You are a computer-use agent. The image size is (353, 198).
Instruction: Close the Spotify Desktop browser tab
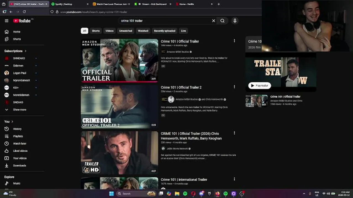(88, 4)
